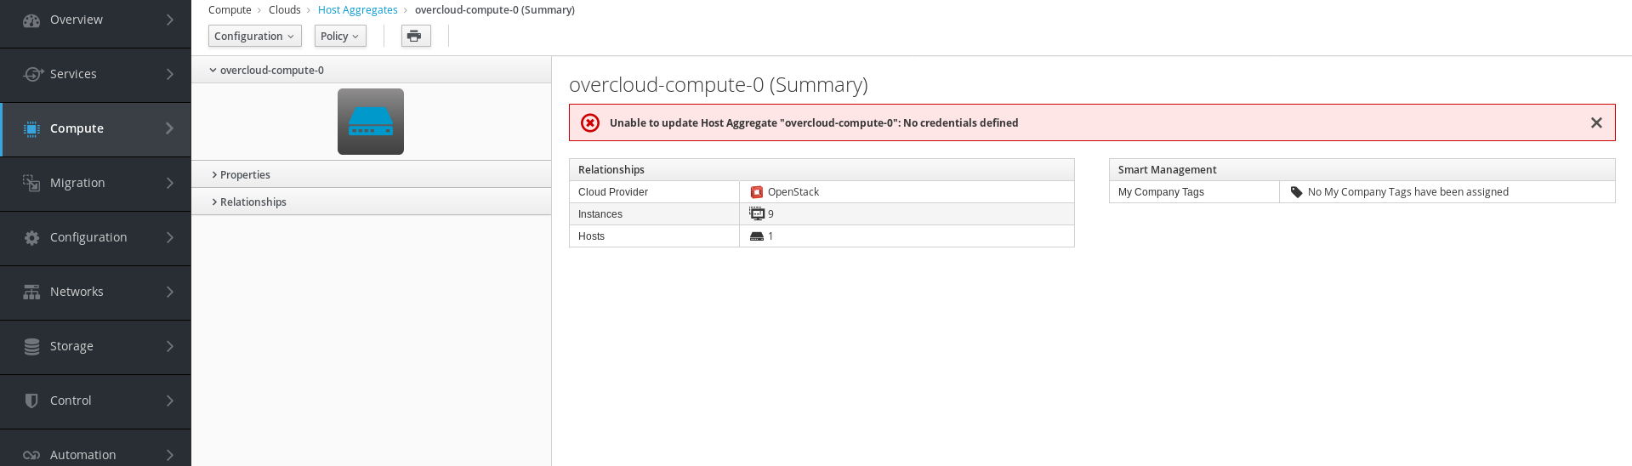Expand the Properties accordion section

pyautogui.click(x=372, y=174)
